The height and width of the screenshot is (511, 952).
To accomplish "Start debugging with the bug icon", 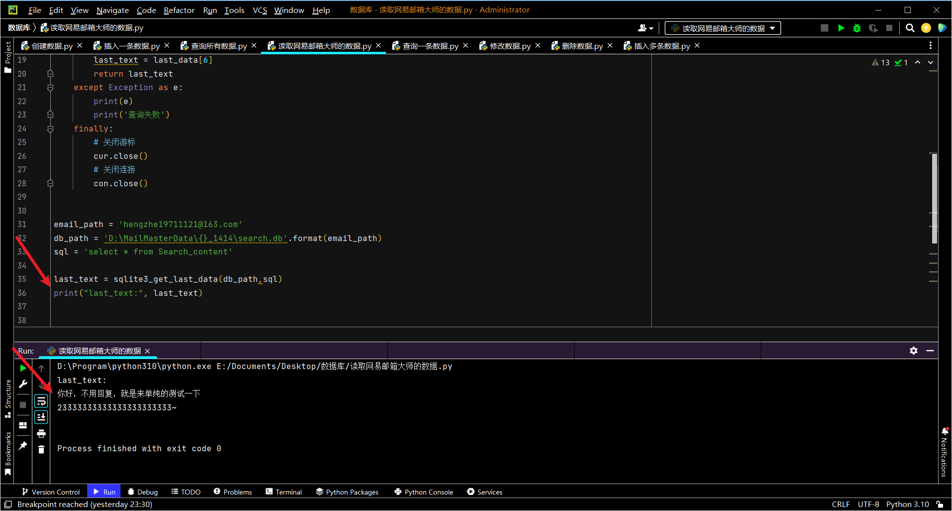I will [x=857, y=28].
